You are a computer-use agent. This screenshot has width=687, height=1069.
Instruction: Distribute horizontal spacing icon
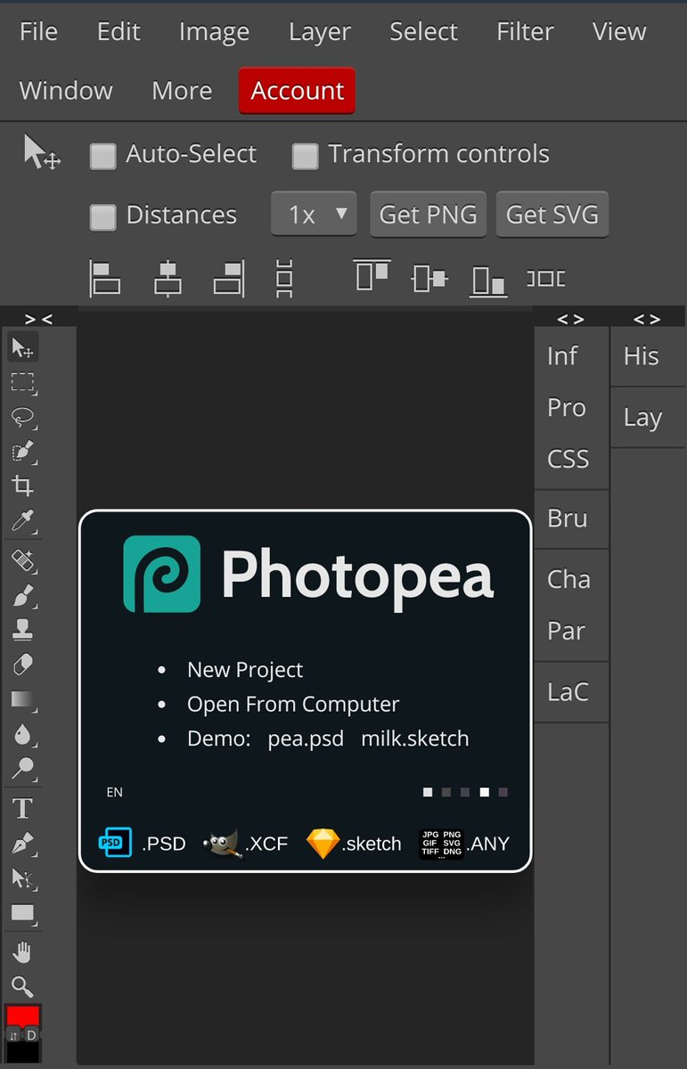pos(545,279)
